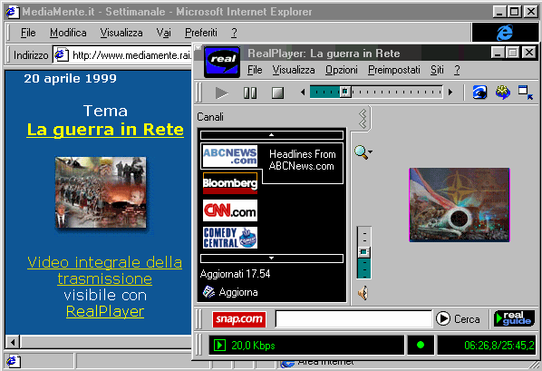The width and height of the screenshot is (542, 371).
Task: Click the green connection indicator light
Action: pos(421,345)
